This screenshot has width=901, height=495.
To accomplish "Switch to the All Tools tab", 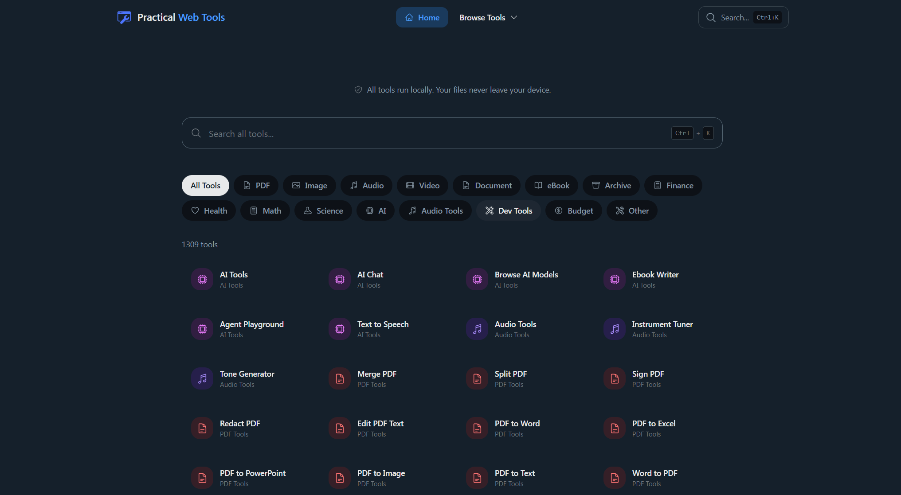I will coord(205,185).
